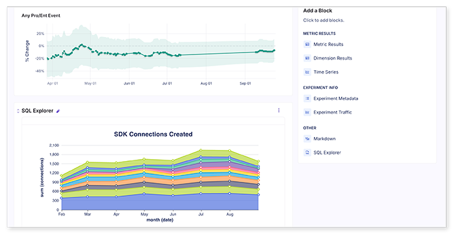The height and width of the screenshot is (235, 455).
Task: Click the SDK Connections Created chart title
Action: 153,134
